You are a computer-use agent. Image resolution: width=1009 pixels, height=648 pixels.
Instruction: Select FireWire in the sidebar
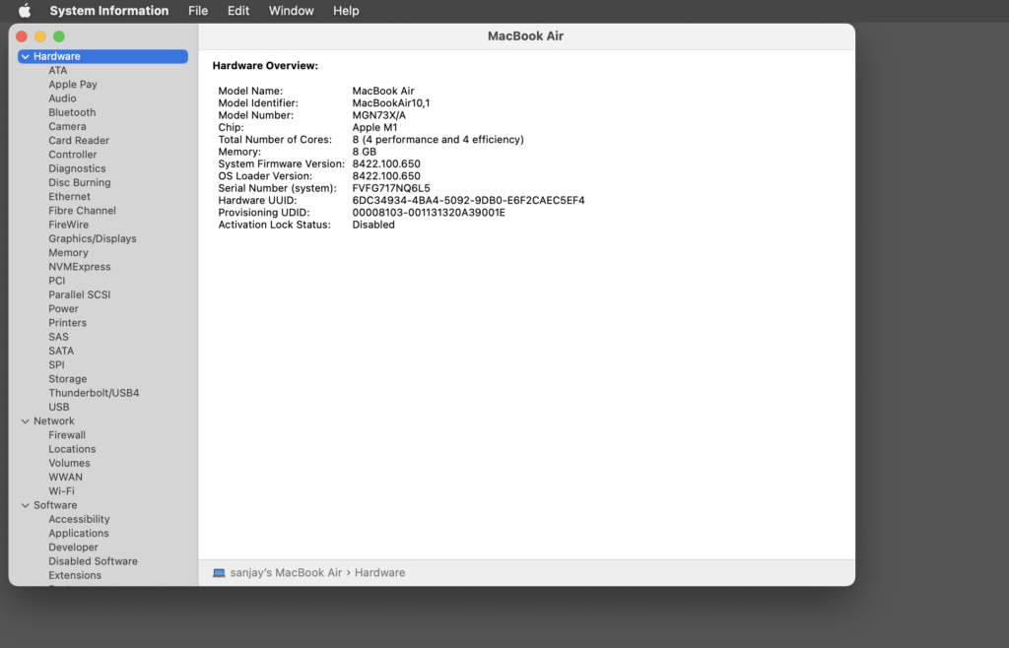[69, 225]
